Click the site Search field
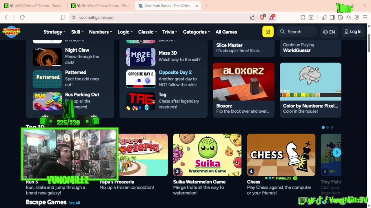The height and width of the screenshot is (208, 371). pos(297,32)
